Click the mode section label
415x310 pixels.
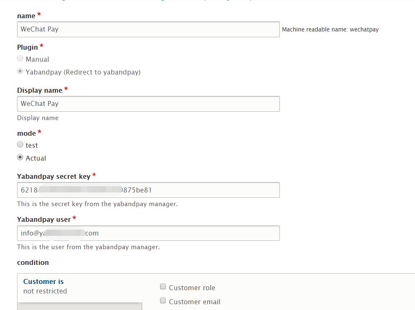pyautogui.click(x=26, y=133)
